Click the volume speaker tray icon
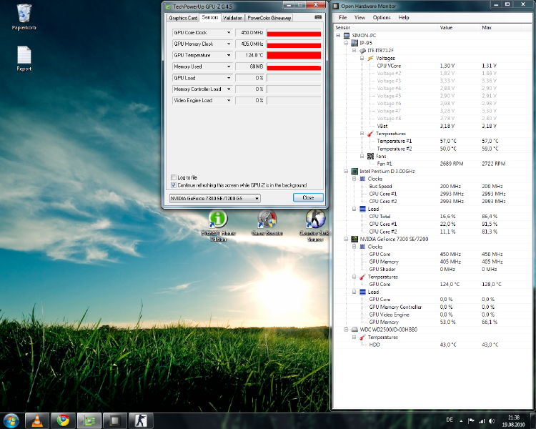This screenshot has width=536, height=429. click(492, 421)
